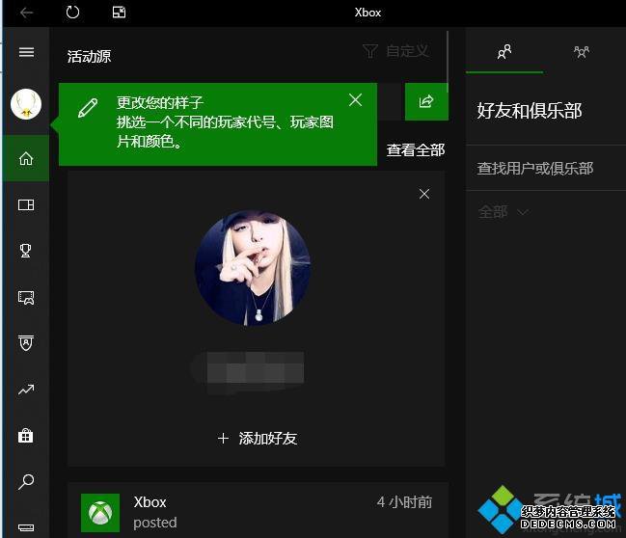Screen dimensions: 626x538
Task: Open Search magnifier icon
Action: click(26, 482)
